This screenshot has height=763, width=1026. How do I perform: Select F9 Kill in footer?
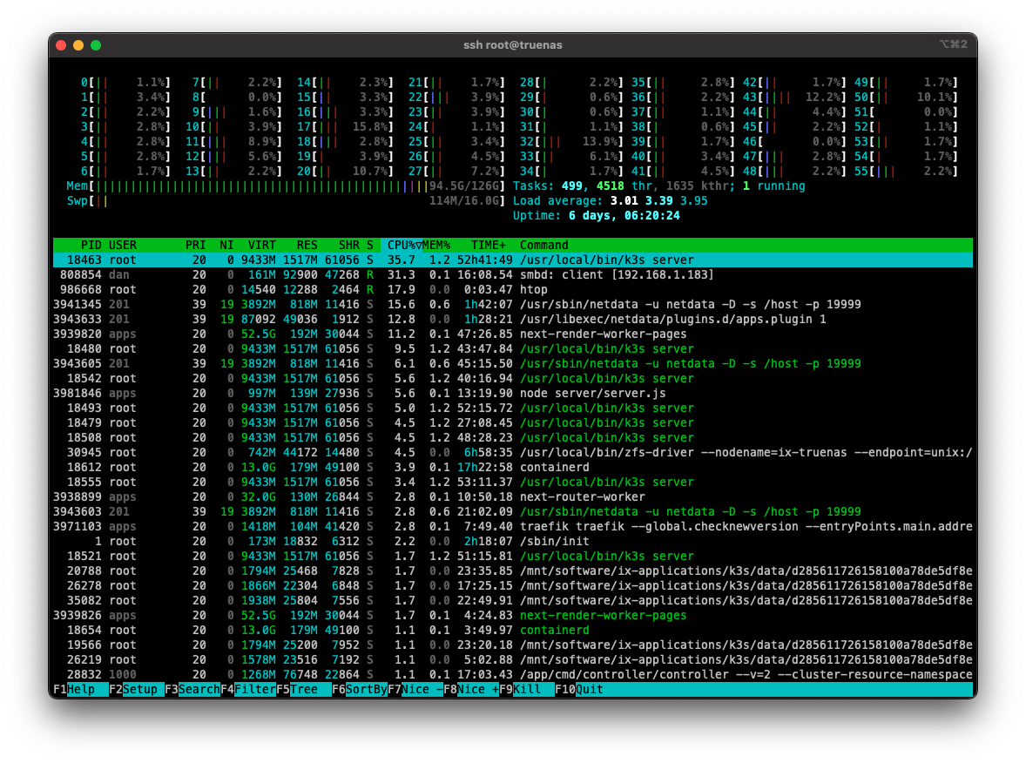pyautogui.click(x=527, y=689)
